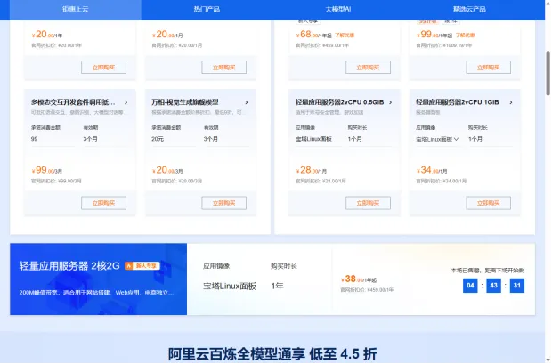Image resolution: width=552 pixels, height=364 pixels.
Task: Click 宝塔Linux面板 in the 2核2G banner
Action: pyautogui.click(x=230, y=287)
